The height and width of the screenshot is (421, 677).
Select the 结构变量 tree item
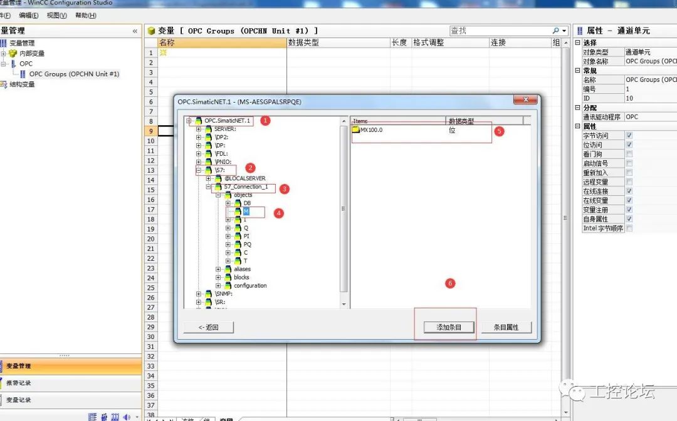point(22,84)
